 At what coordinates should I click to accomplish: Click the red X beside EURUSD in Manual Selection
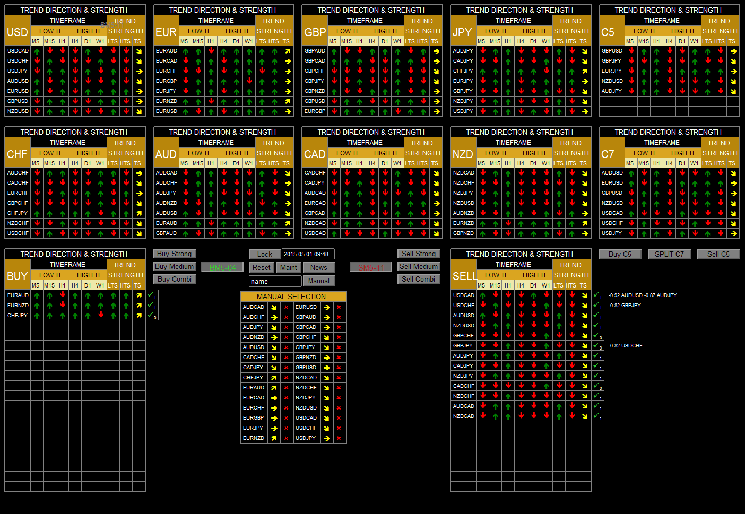(339, 307)
